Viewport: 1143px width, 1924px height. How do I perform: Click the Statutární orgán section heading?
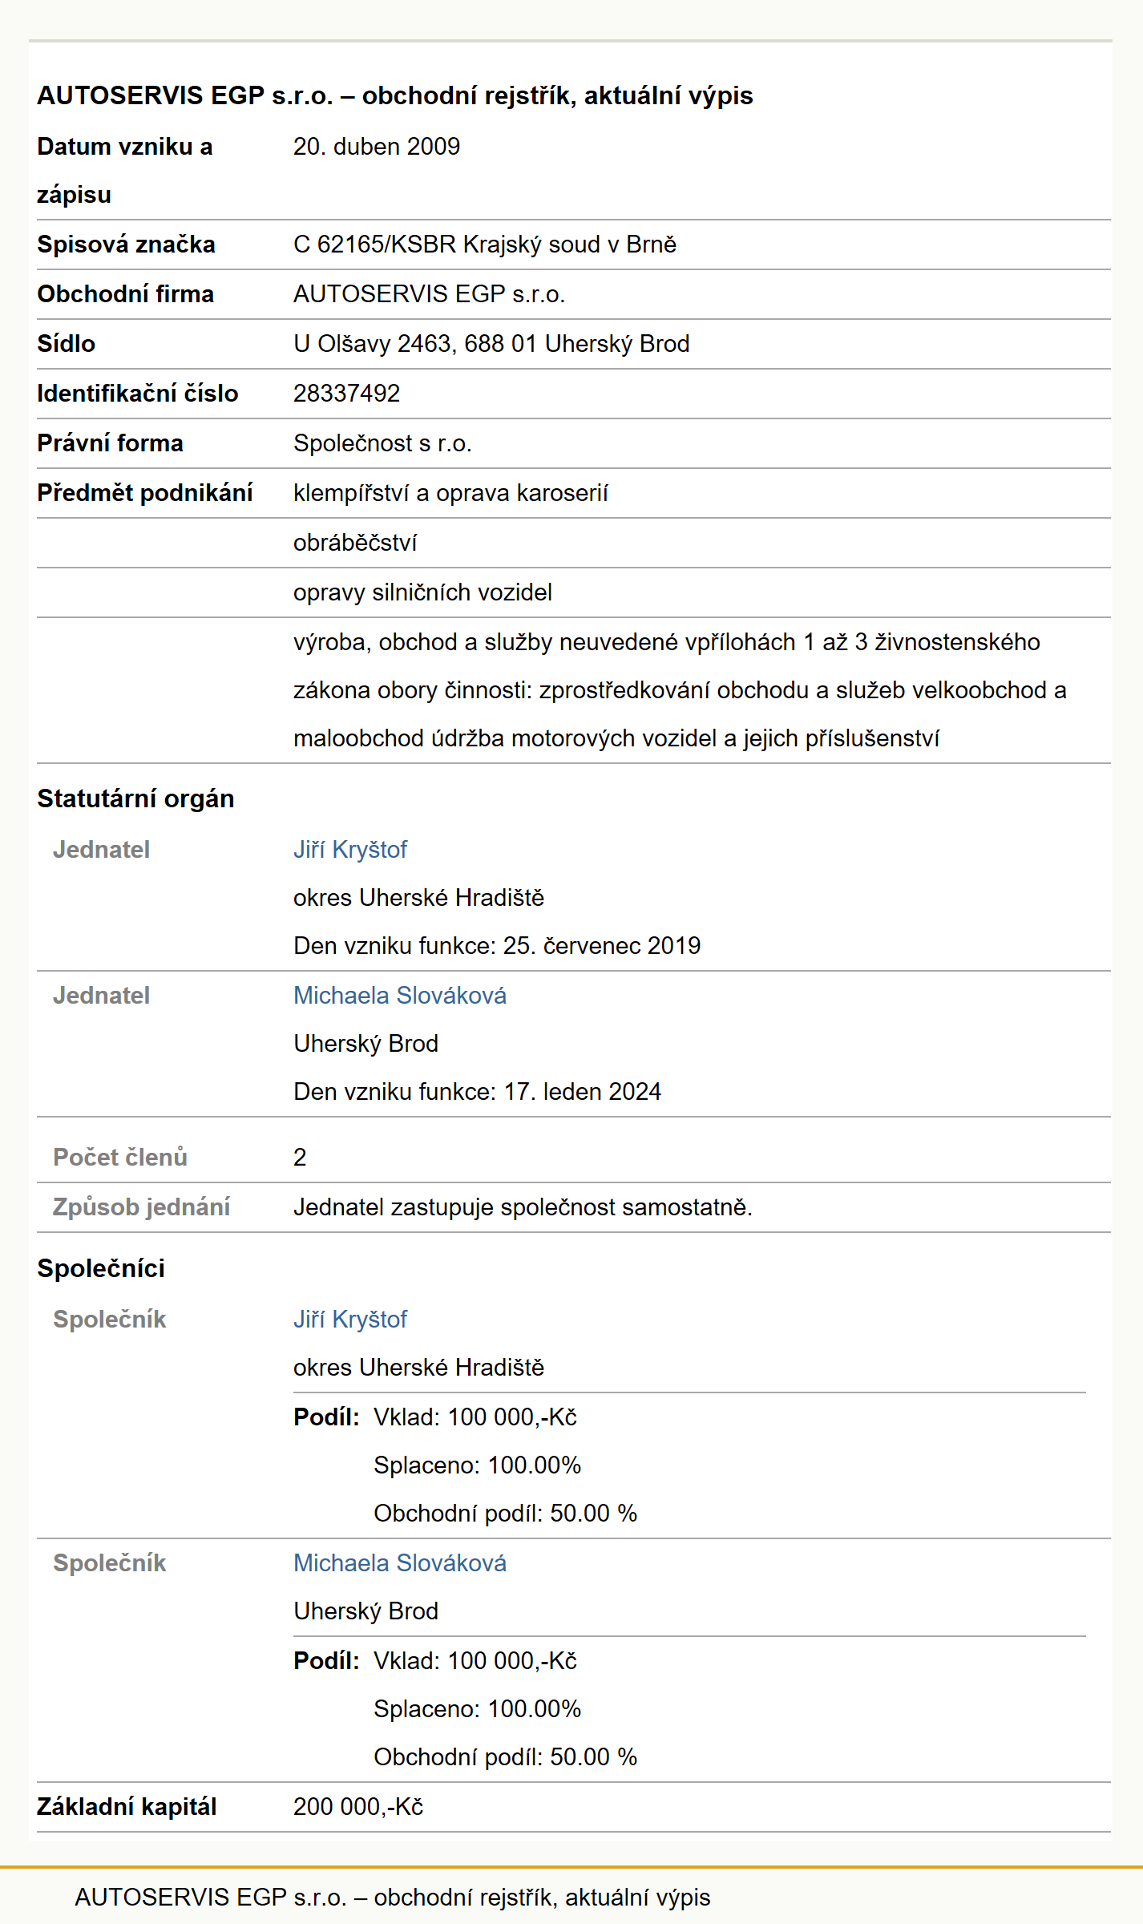(135, 799)
